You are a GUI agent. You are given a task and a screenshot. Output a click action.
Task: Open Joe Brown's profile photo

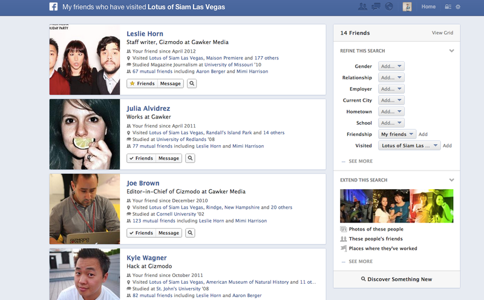pyautogui.click(x=85, y=209)
